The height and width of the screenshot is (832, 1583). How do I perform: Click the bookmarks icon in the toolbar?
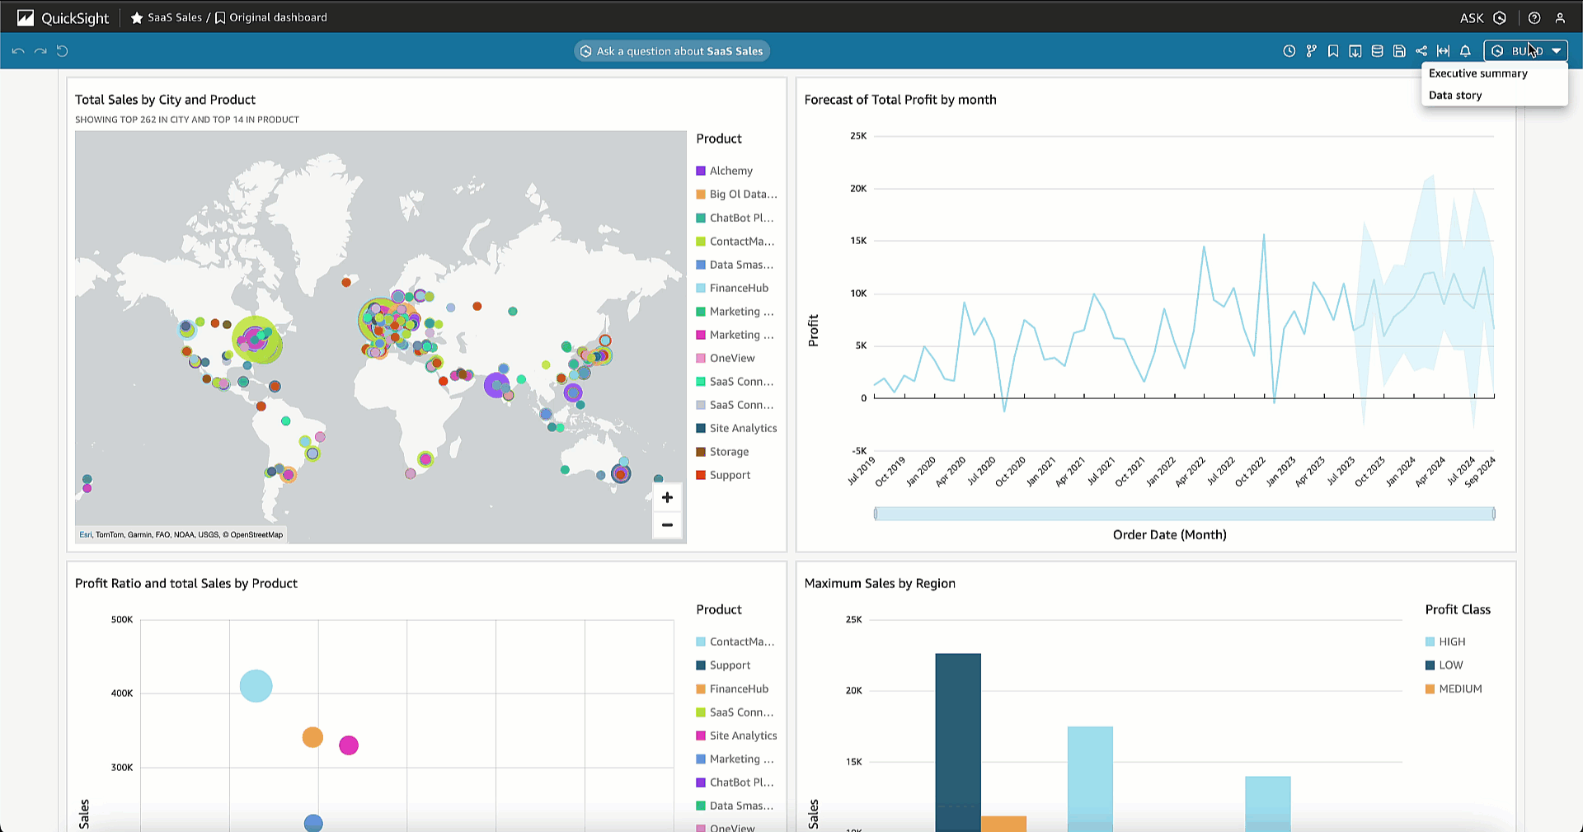pos(1333,51)
